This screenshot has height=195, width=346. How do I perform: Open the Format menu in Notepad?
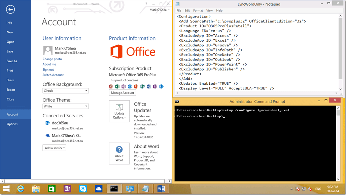[198, 11]
